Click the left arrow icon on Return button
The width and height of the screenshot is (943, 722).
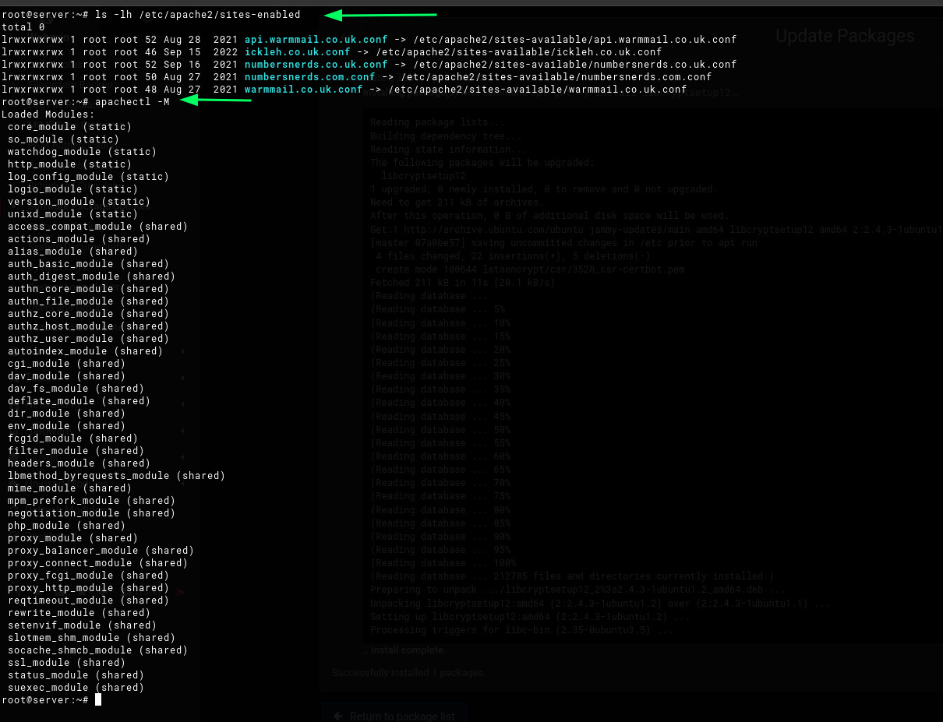[337, 716]
